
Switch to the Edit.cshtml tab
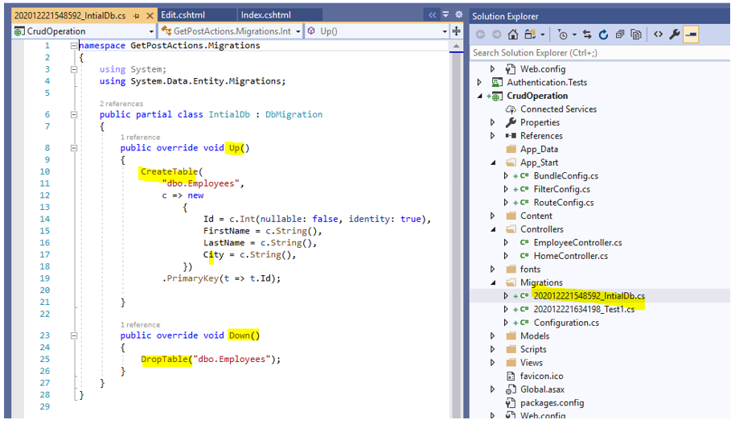[183, 15]
